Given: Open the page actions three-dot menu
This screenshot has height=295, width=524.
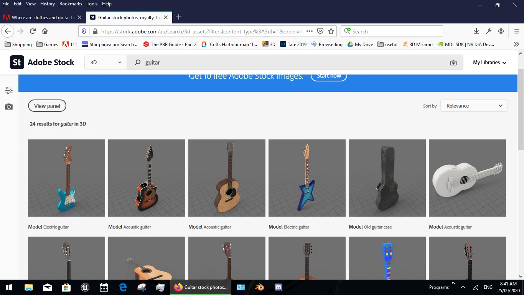Looking at the screenshot, I should click(x=310, y=31).
